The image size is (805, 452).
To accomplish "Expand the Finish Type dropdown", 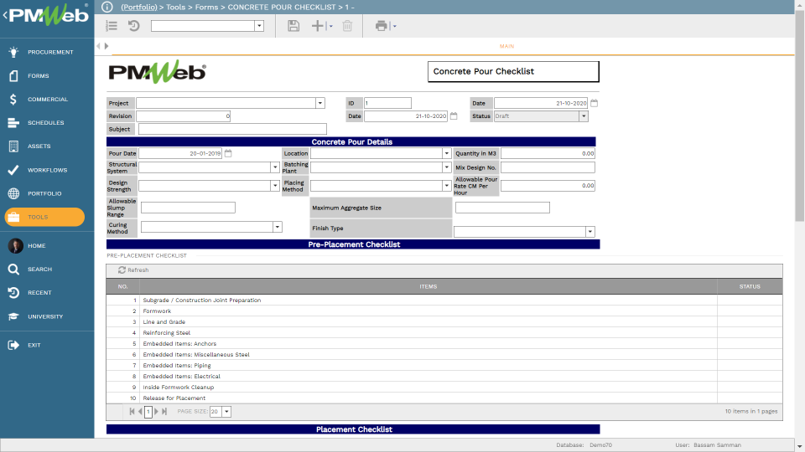I will (589, 232).
